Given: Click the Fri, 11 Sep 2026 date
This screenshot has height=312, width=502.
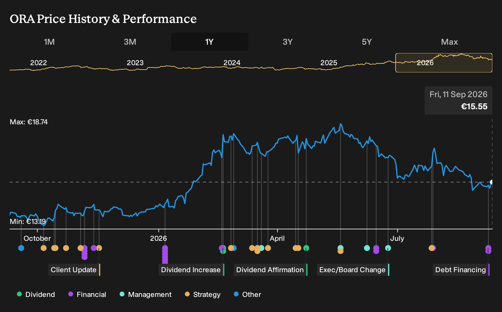Looking at the screenshot, I should click(x=459, y=94).
